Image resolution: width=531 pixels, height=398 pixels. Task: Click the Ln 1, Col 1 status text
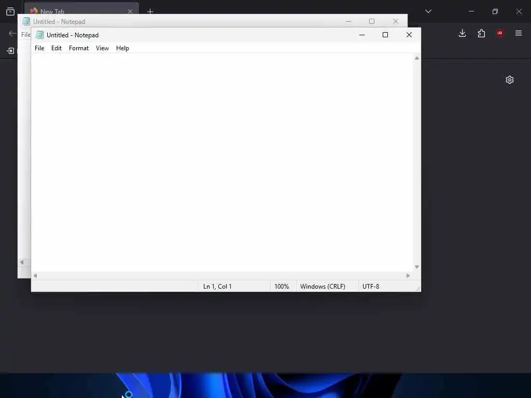click(x=217, y=286)
